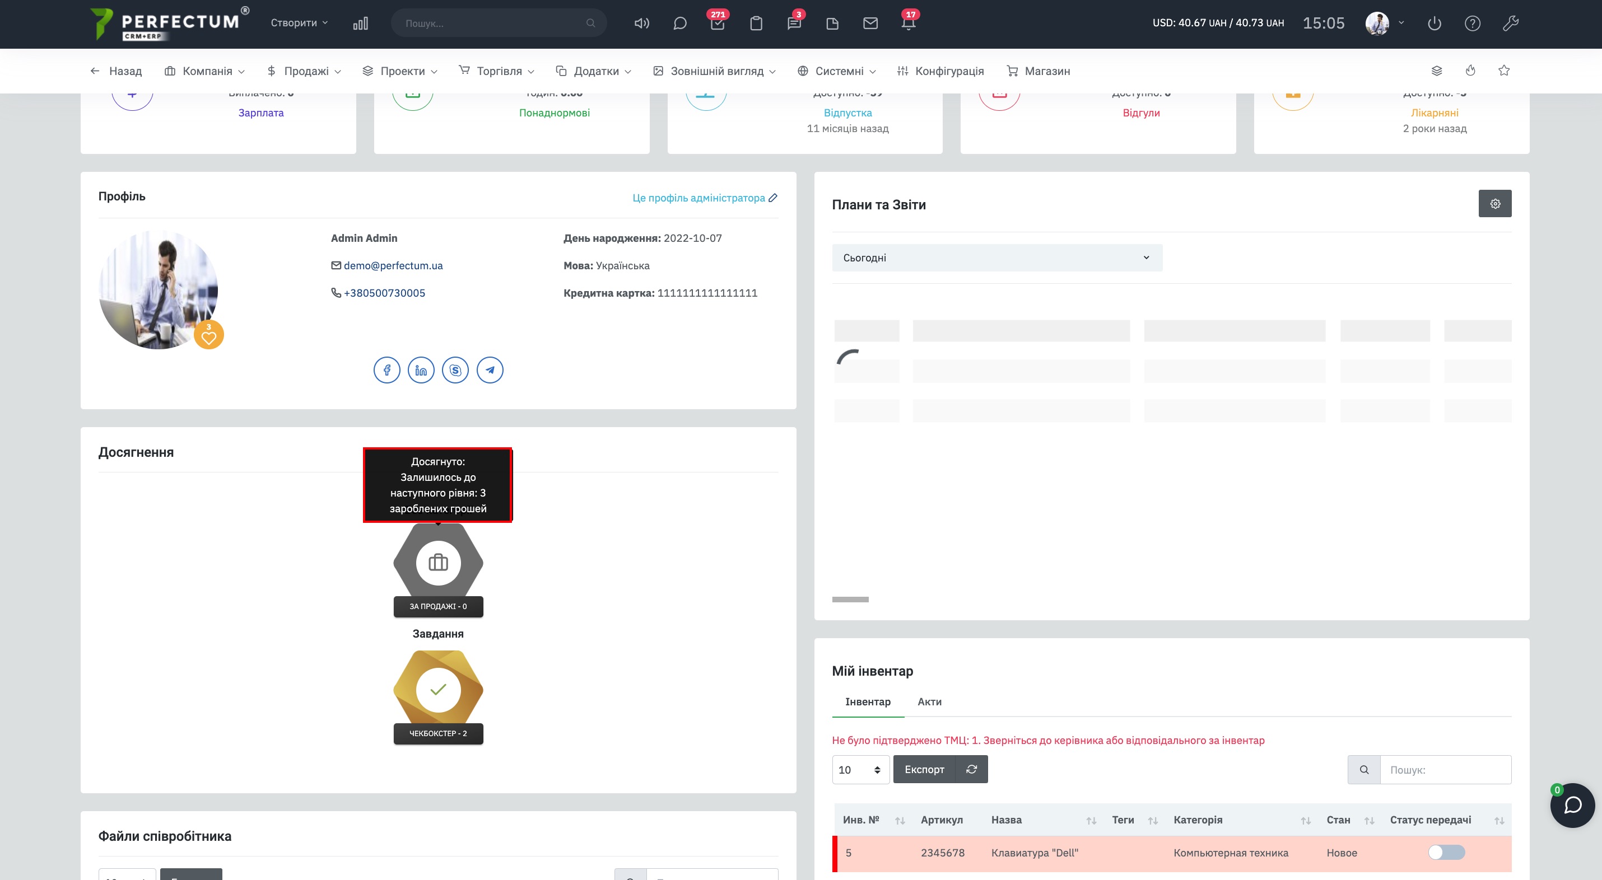Click the flame icon in navigation bar
1602x880 pixels.
[1470, 71]
